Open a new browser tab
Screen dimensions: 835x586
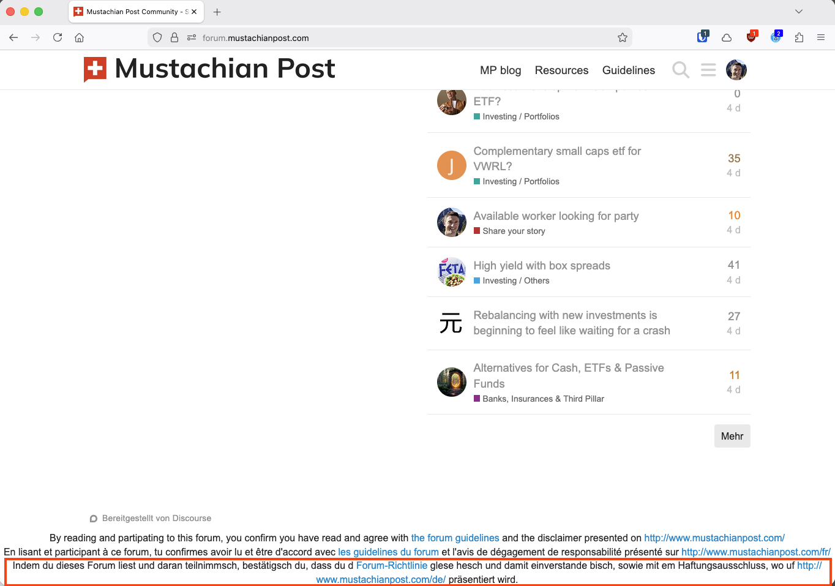pos(217,12)
